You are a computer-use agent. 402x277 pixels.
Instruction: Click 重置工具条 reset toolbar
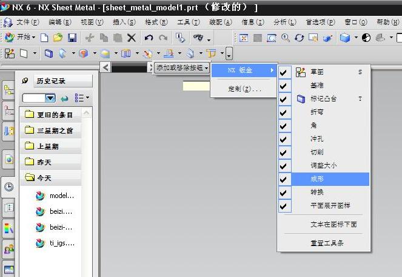coord(327,243)
